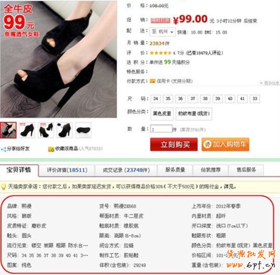The image size is (280, 275).
Task: Select shoe size 36
Action: [180, 99]
